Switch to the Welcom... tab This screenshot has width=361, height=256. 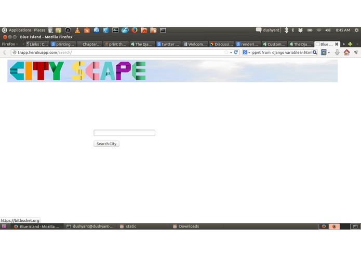click(195, 44)
